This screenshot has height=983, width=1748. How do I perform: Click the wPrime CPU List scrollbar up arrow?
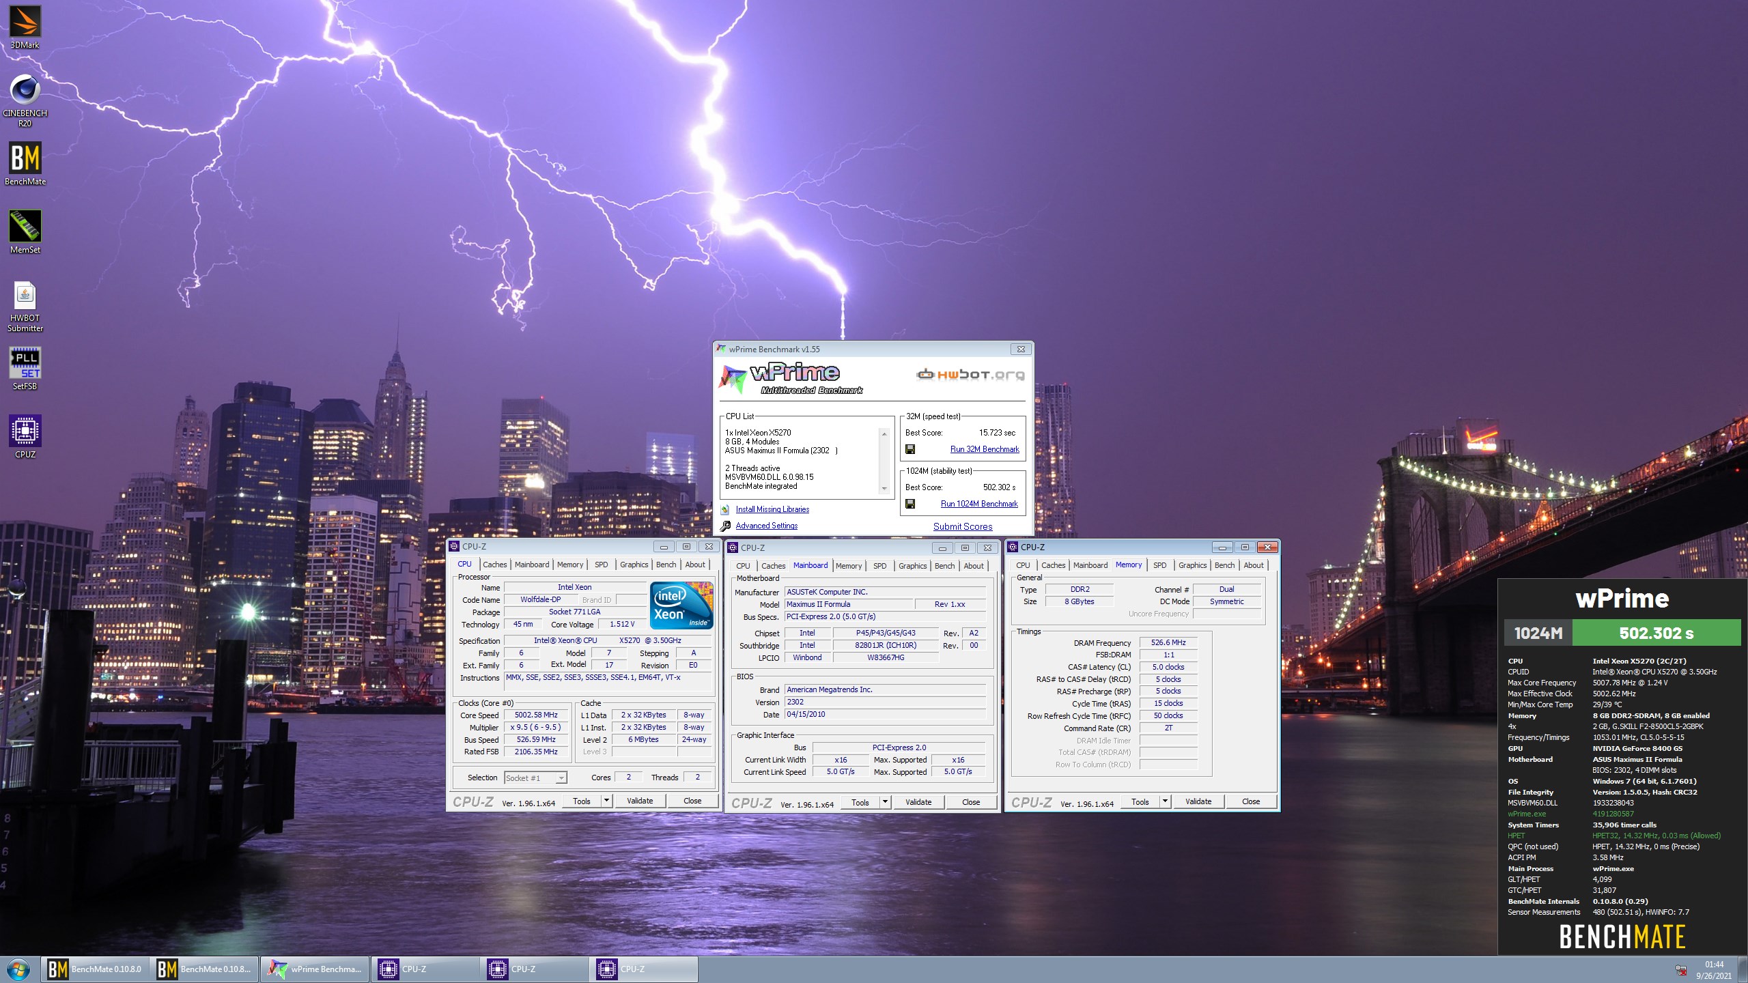(x=884, y=433)
